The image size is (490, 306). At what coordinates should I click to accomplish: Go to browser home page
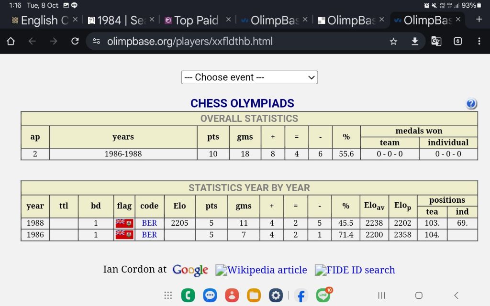11,42
